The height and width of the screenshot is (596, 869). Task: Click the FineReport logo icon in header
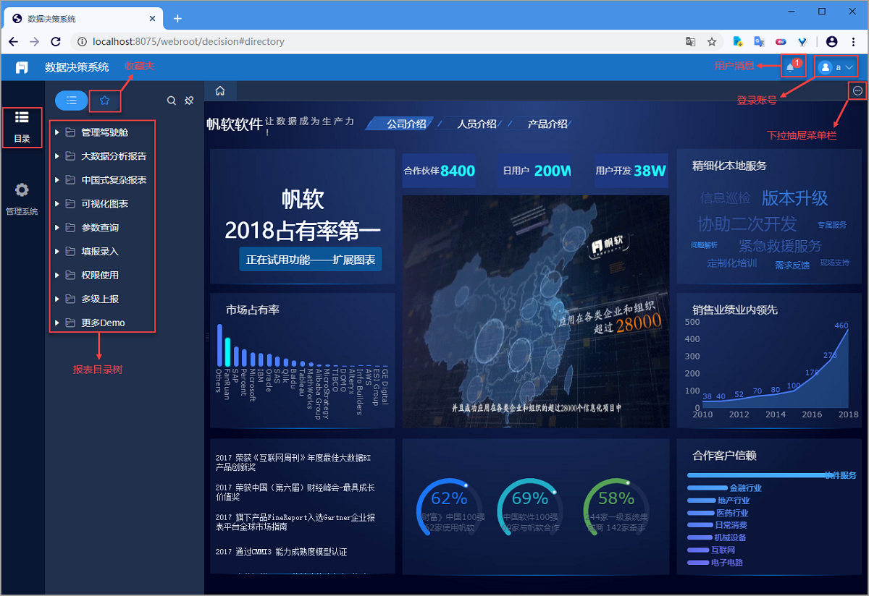tap(22, 67)
